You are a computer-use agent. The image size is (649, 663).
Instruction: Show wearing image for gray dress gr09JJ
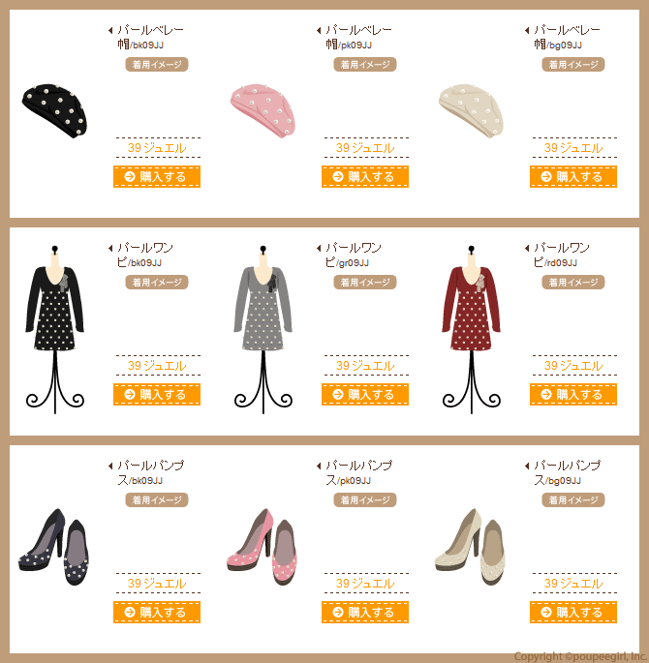[x=364, y=282]
